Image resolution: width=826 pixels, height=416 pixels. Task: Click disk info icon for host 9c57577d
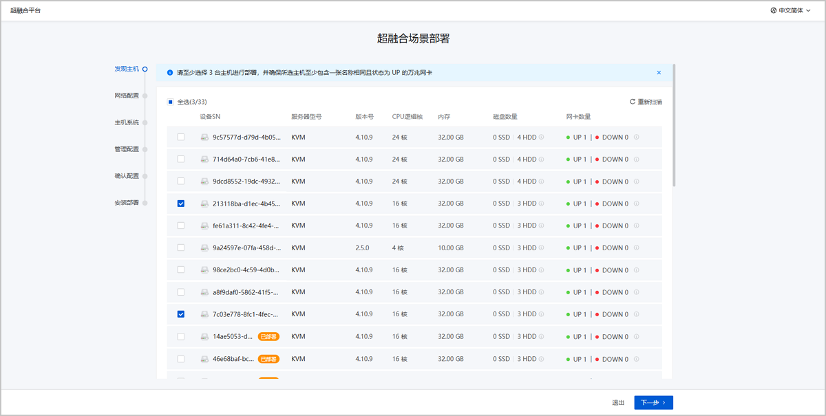point(542,138)
